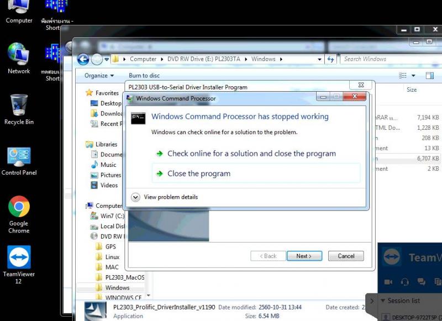Open the PL2303_MacOS folder in tree

point(120,277)
